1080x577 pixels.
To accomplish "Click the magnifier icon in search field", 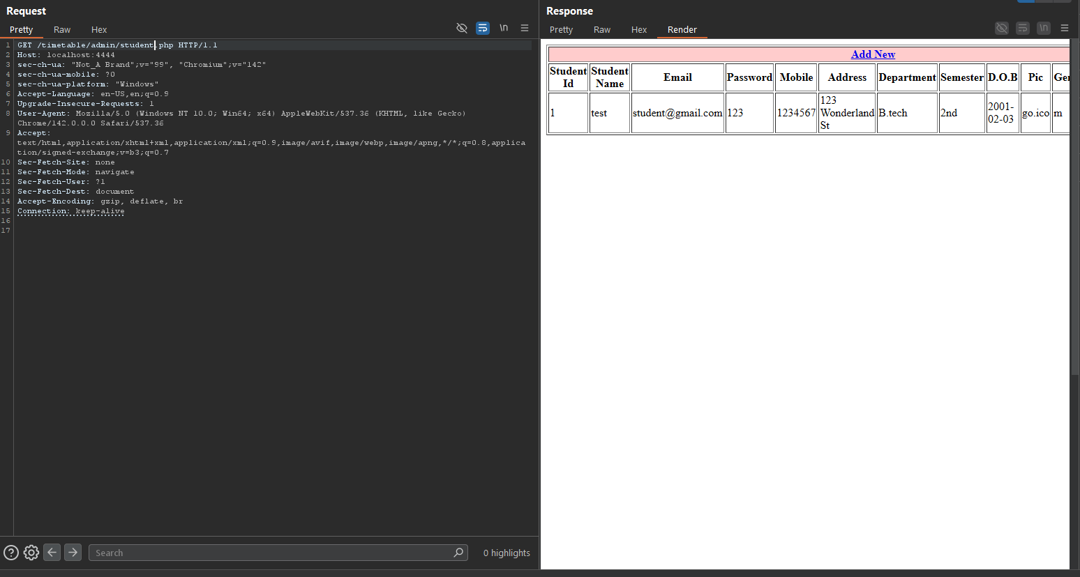I will pyautogui.click(x=458, y=553).
